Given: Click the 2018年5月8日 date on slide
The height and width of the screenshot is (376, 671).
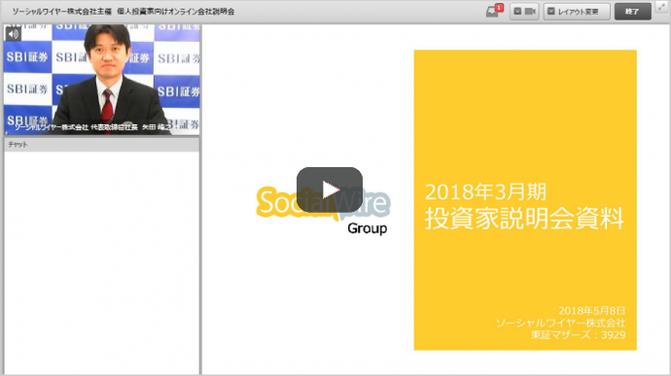Looking at the screenshot, I should (x=592, y=311).
